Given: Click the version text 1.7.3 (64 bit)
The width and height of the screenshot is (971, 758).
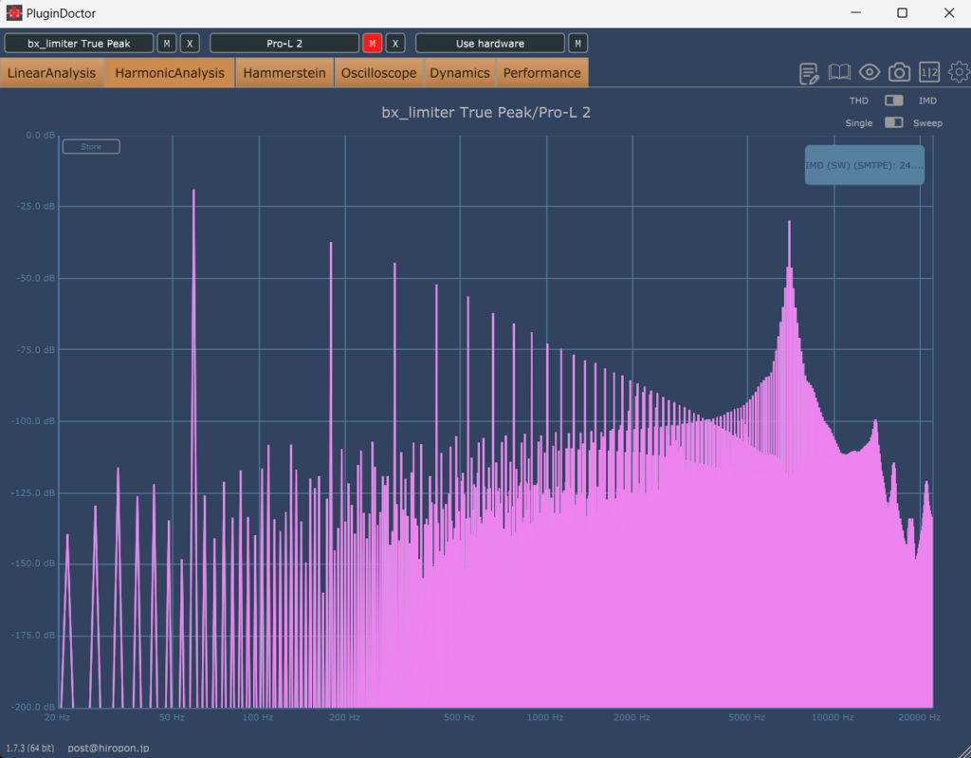Looking at the screenshot, I should tap(29, 749).
